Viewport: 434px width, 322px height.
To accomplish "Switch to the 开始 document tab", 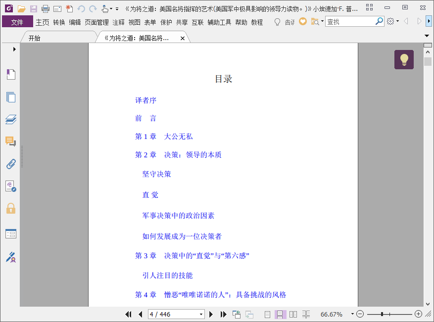I will point(58,38).
